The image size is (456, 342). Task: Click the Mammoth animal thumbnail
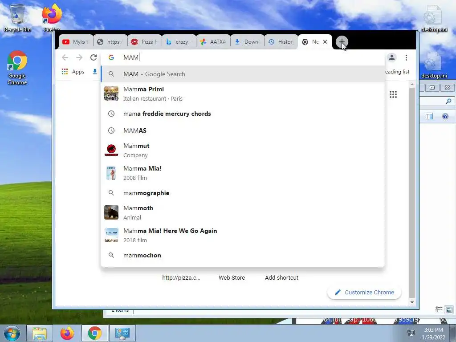[111, 212]
